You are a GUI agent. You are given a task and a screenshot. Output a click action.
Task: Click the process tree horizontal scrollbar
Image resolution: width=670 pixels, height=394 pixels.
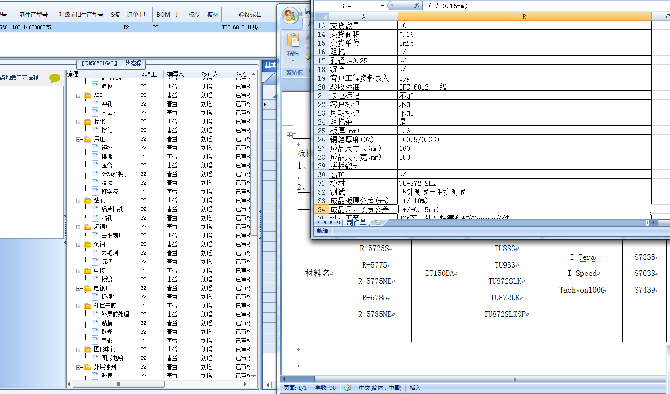(x=119, y=384)
